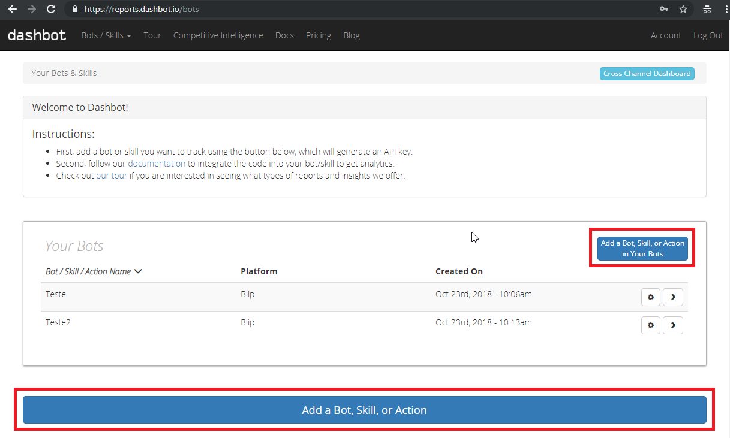
Task: Select the Teste bot name
Action: click(56, 294)
